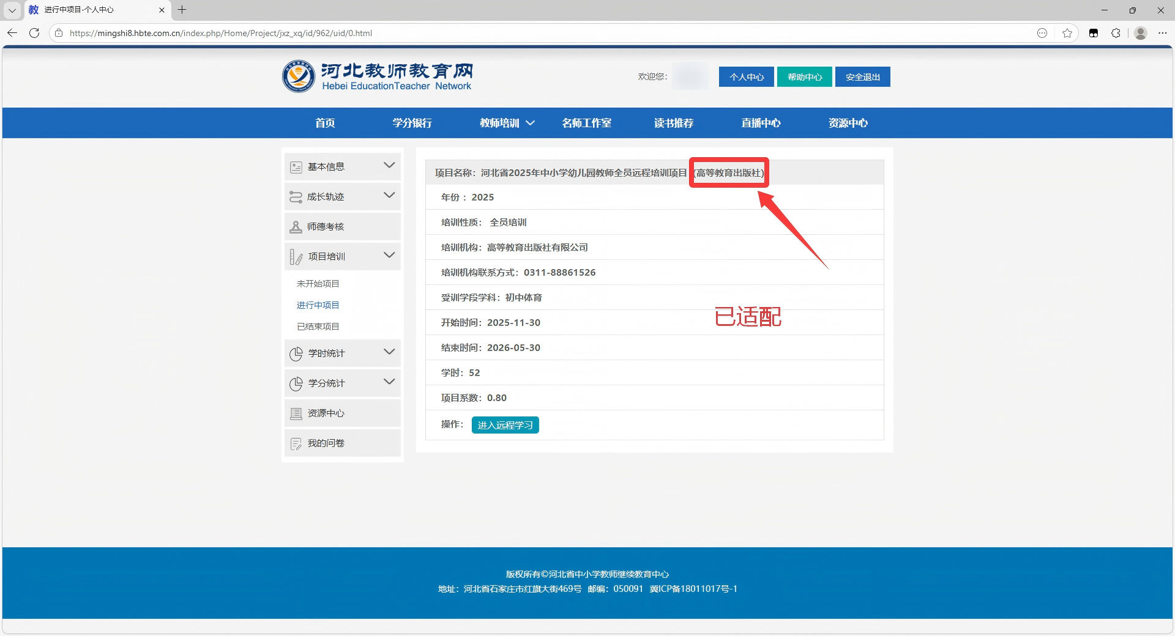Viewport: 1175px width, 636px height.
Task: Click the 安全退出 logout button
Action: pos(862,77)
